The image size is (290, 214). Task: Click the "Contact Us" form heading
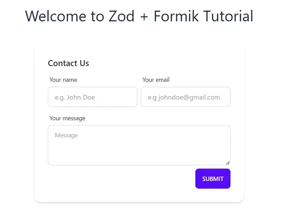(68, 63)
